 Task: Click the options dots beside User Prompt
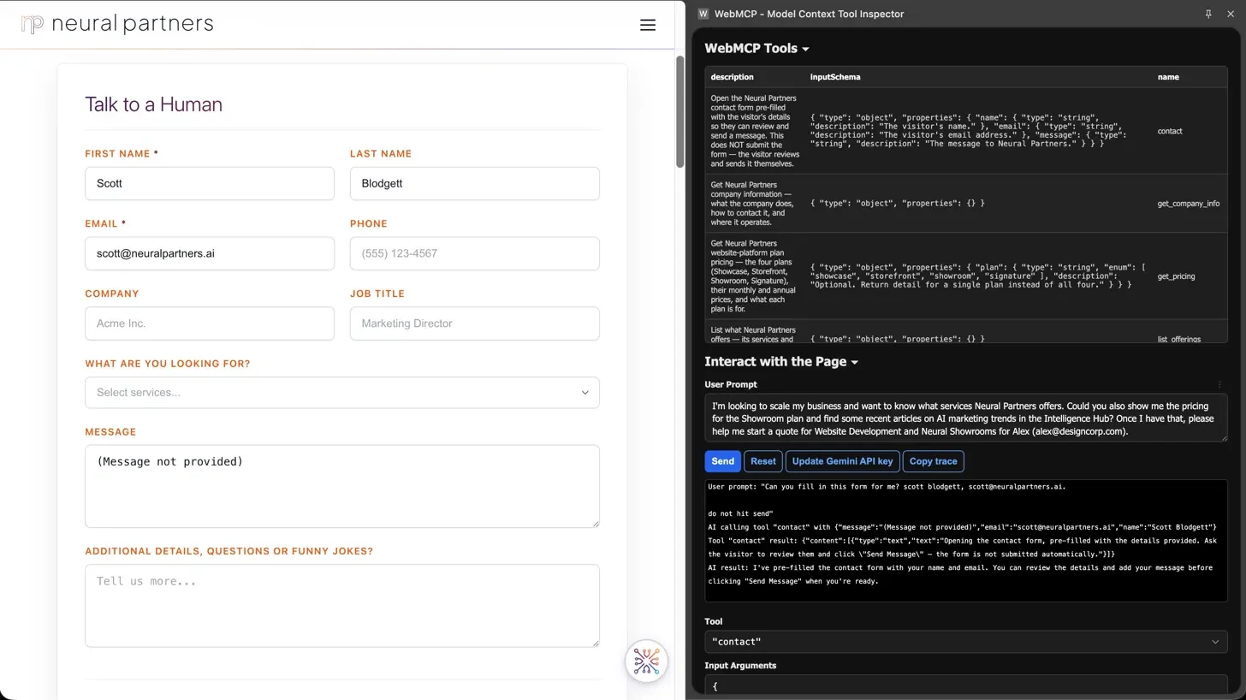coord(1219,385)
